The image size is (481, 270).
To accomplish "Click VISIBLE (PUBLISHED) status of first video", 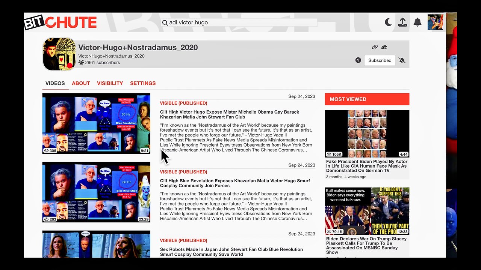I will 183,103.
